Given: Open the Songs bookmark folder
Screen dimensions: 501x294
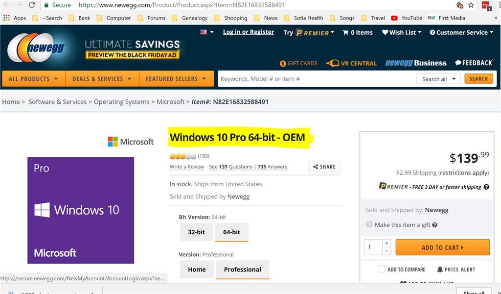Looking at the screenshot, I should click(x=342, y=18).
